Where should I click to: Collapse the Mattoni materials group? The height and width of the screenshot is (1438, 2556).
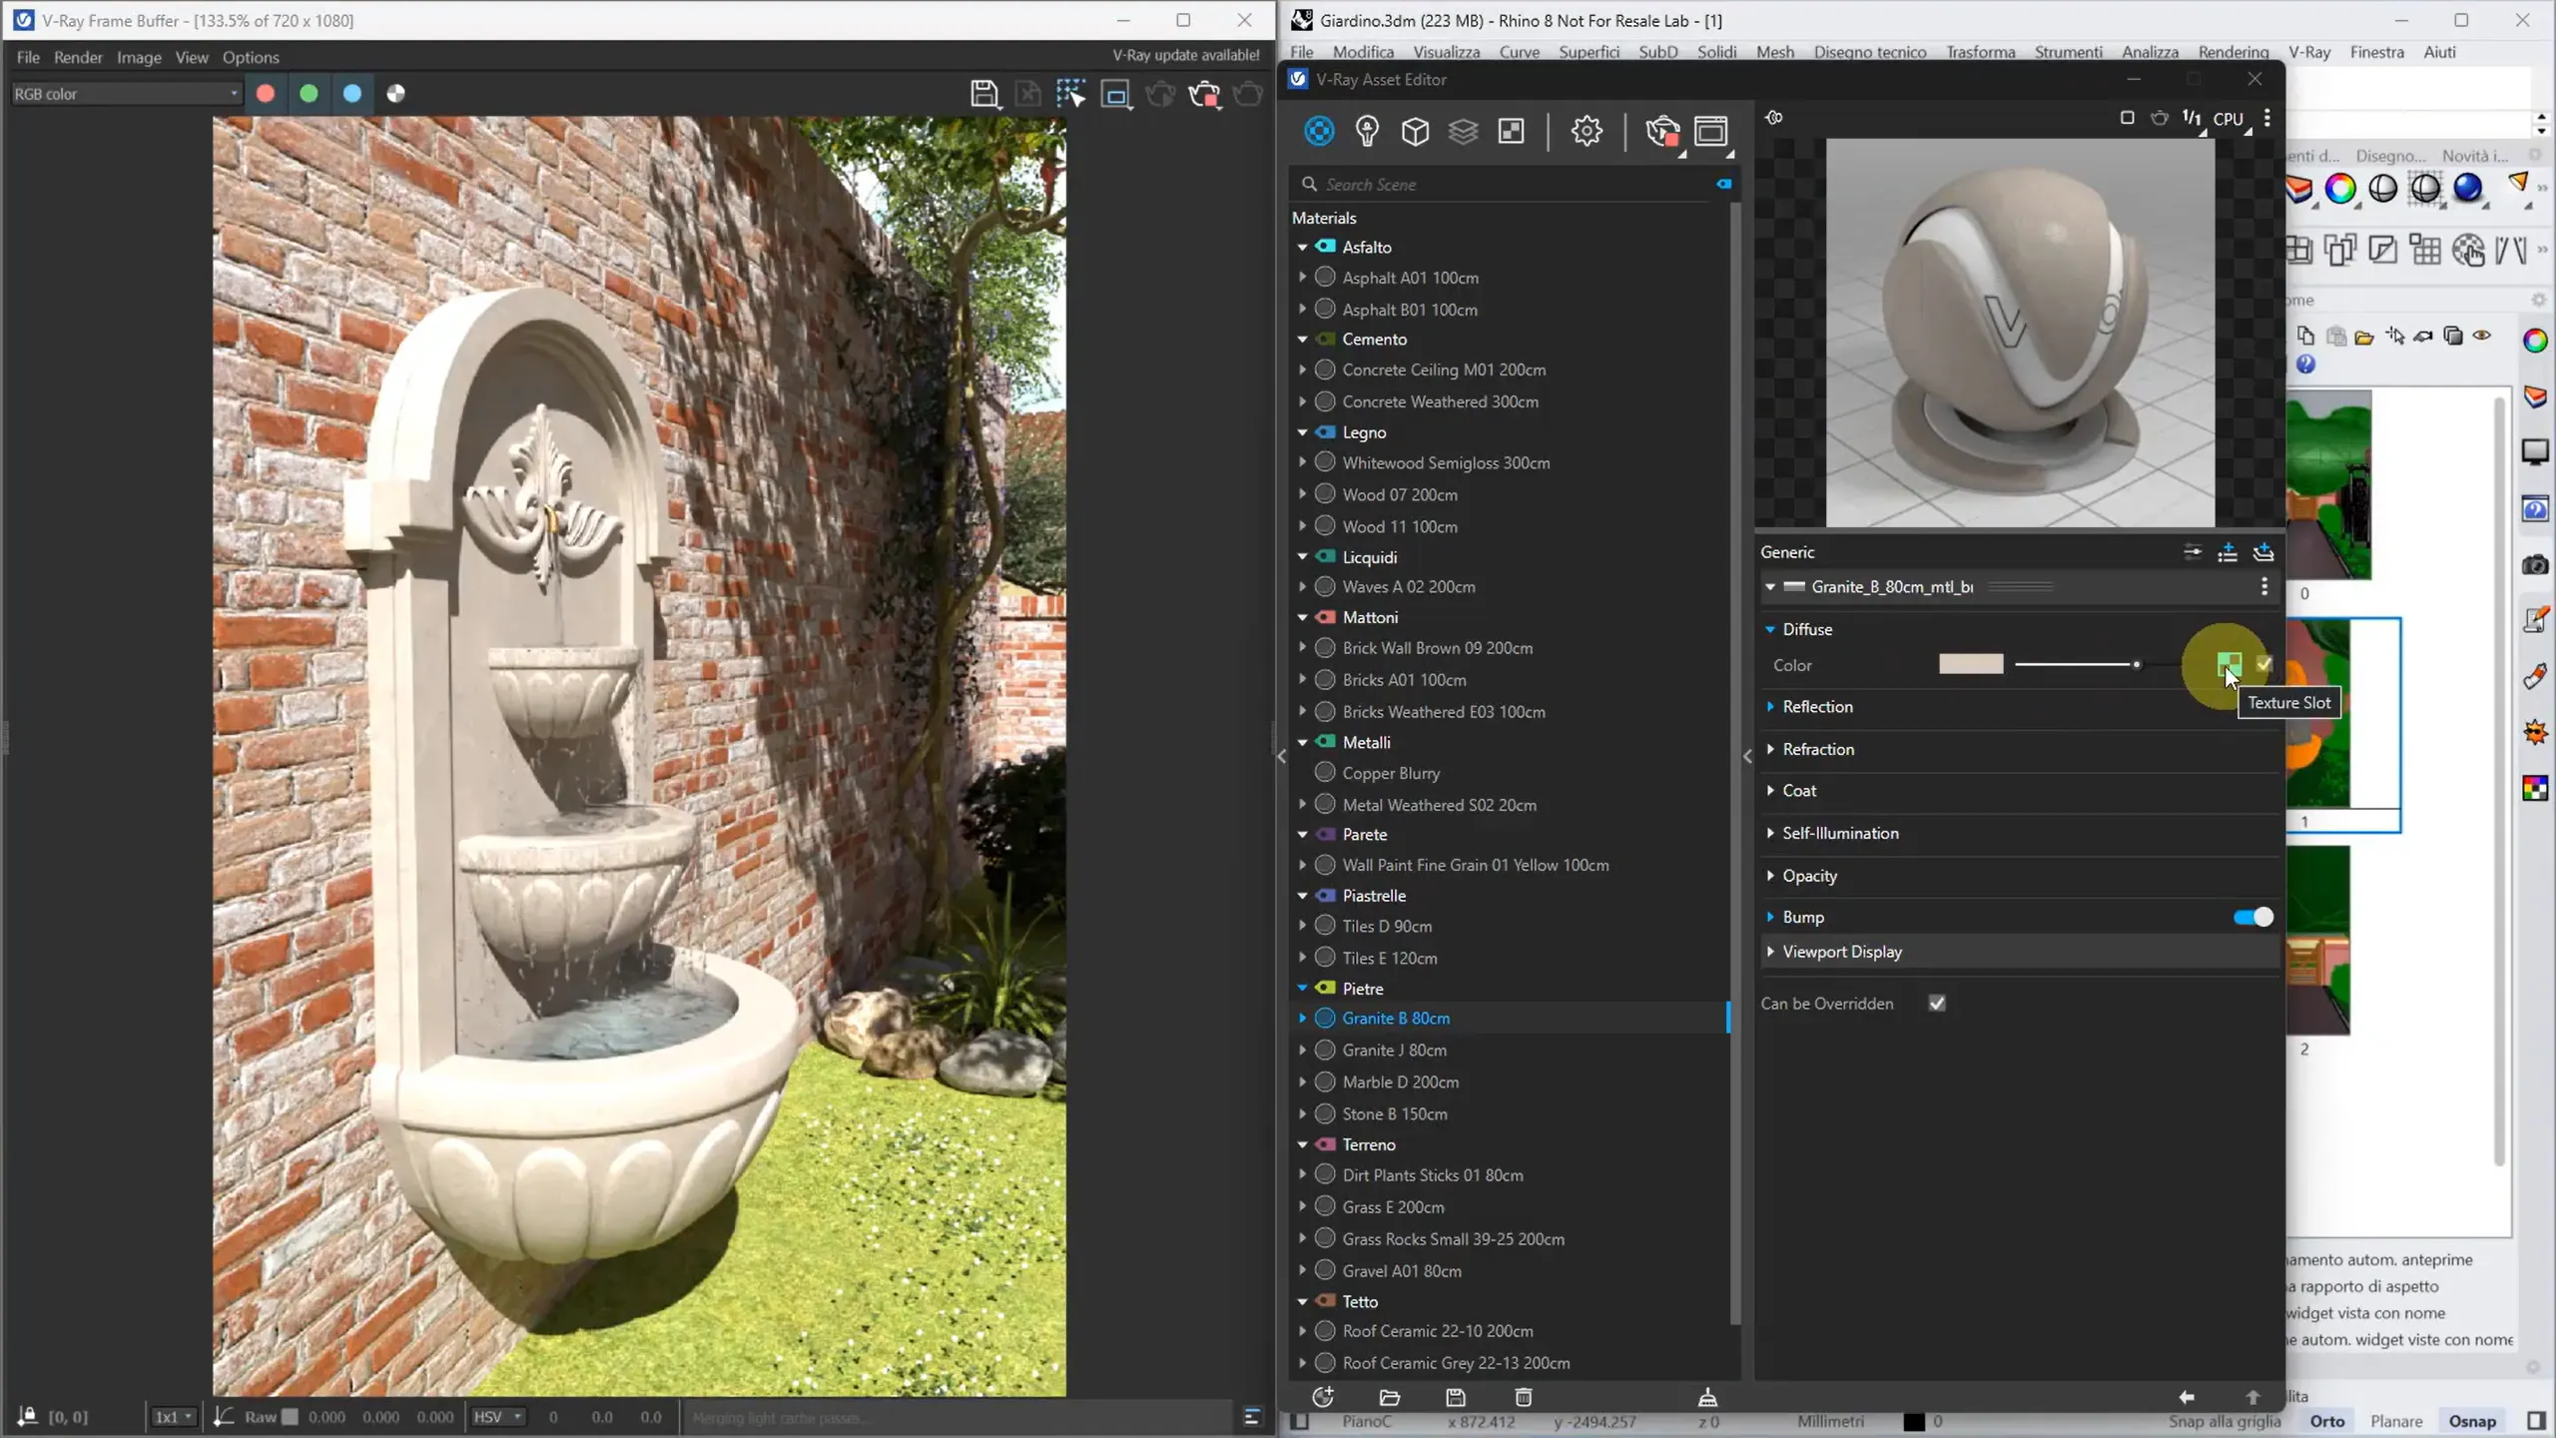tap(1303, 617)
